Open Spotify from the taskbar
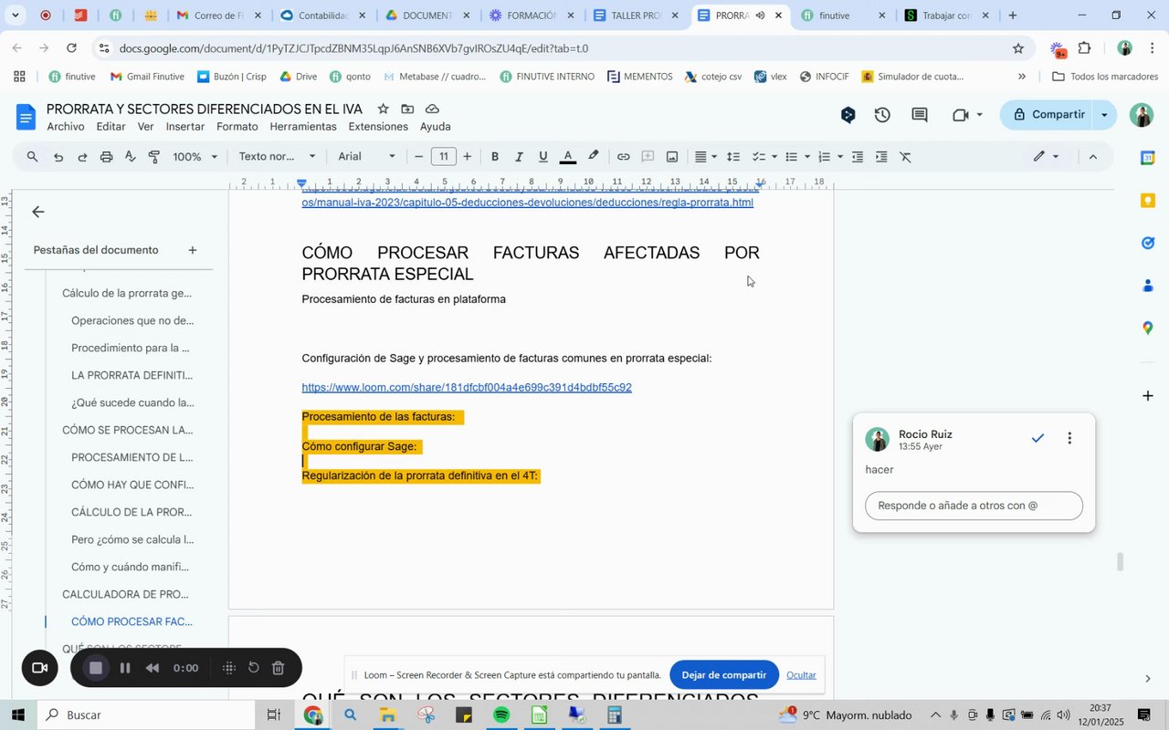The height and width of the screenshot is (730, 1169). (x=501, y=715)
